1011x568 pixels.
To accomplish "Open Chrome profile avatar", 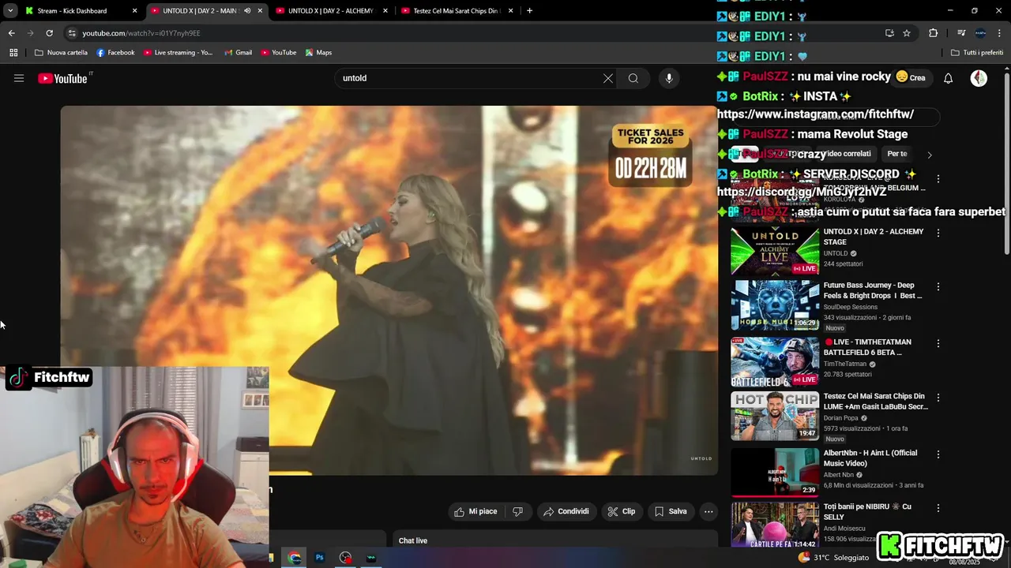I will coord(980,33).
